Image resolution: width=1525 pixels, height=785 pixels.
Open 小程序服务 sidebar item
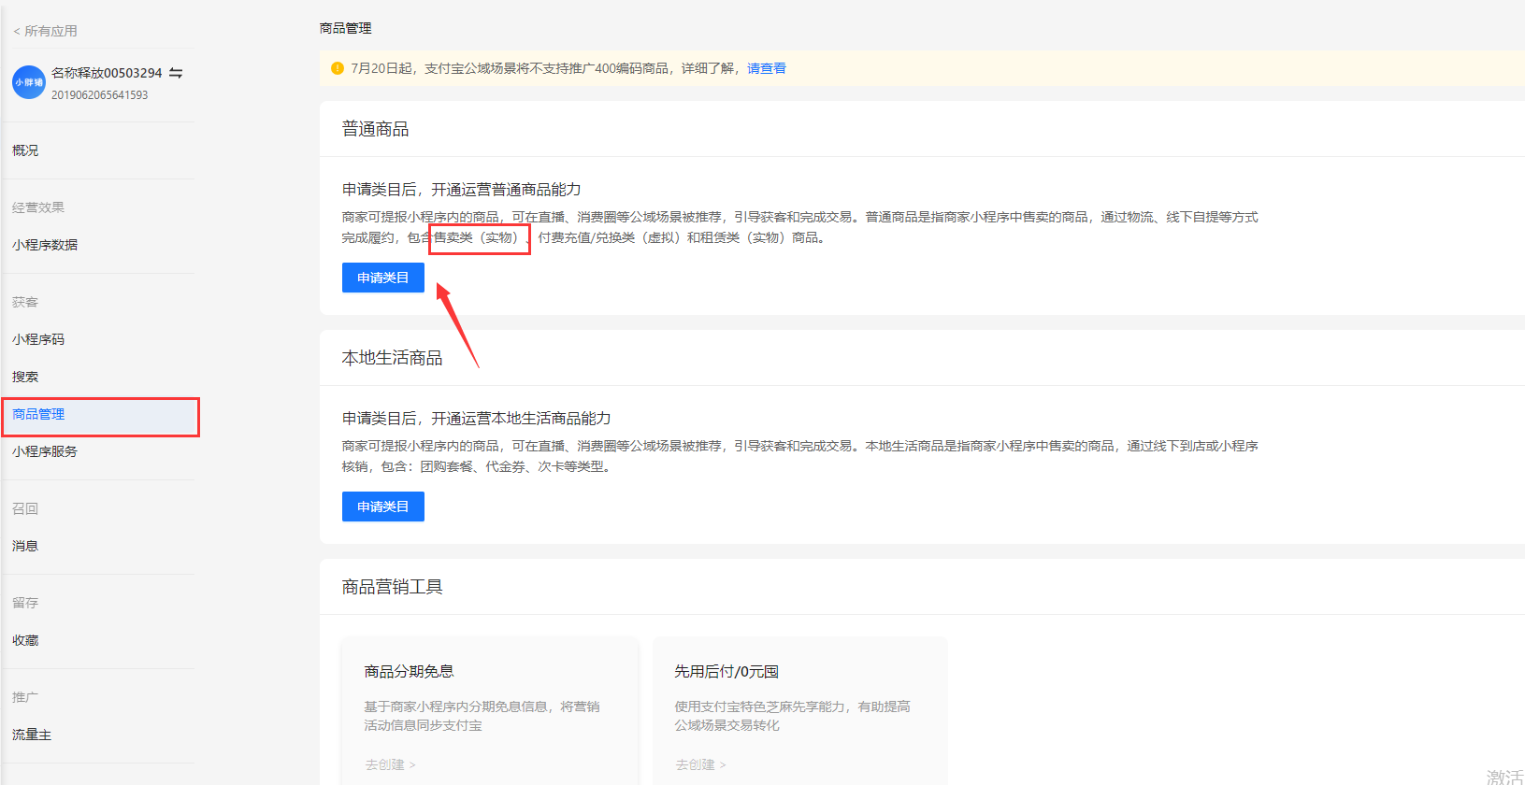(45, 451)
